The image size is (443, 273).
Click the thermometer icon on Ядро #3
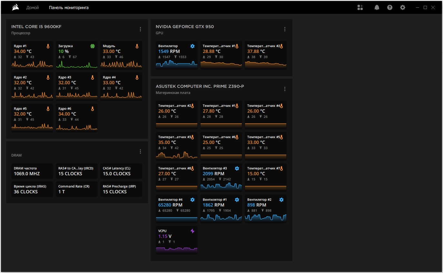click(93, 77)
